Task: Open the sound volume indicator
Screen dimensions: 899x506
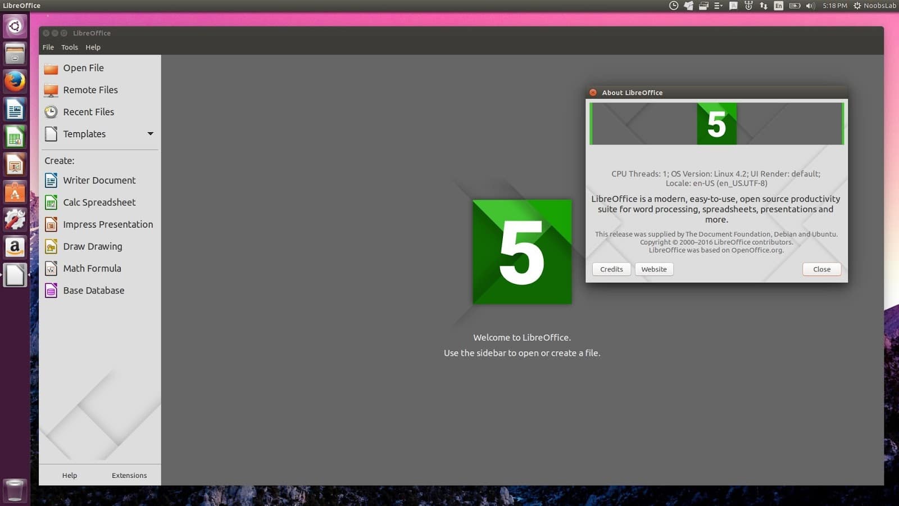Action: tap(810, 6)
